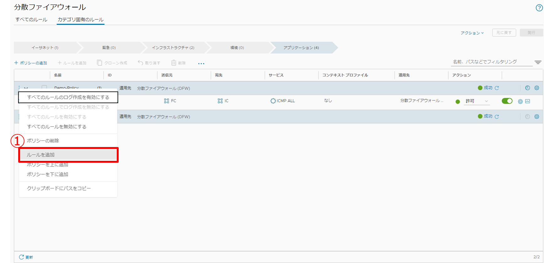Click the 更新 refresh link at bottom
Viewport: 544px width, 263px height.
pyautogui.click(x=26, y=257)
